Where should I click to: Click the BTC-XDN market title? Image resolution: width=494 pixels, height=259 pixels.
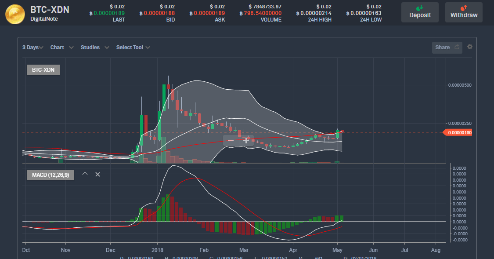pyautogui.click(x=50, y=10)
